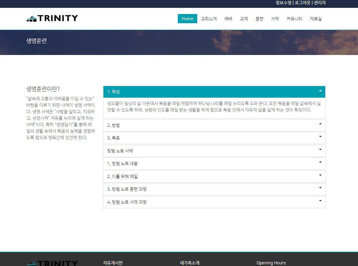
Task: Expand the 2. 이를 위해 매일 section
Action: point(214,177)
